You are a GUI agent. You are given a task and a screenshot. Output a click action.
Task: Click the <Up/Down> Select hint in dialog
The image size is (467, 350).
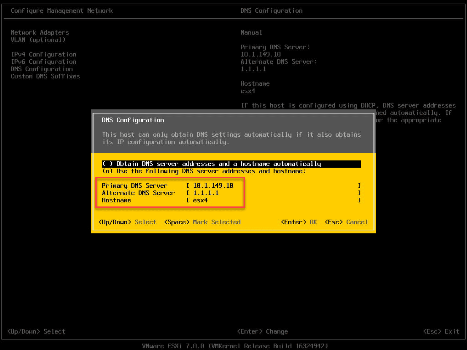click(x=127, y=222)
